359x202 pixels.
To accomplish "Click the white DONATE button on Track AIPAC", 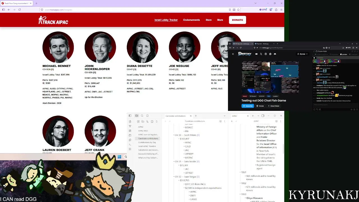I will click(238, 20).
